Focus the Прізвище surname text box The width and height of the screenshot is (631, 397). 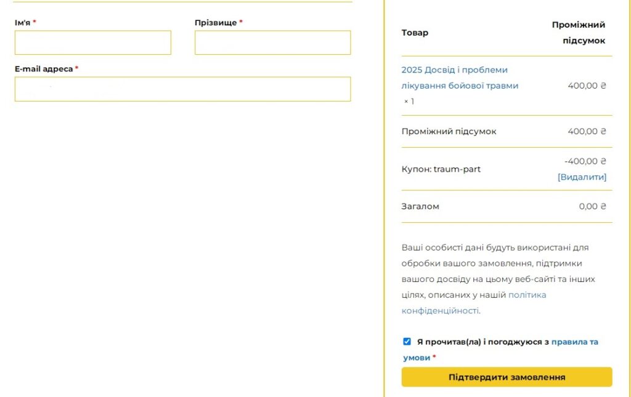(x=272, y=42)
